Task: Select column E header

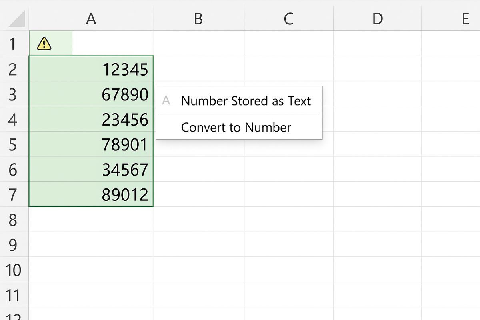Action: click(451, 18)
